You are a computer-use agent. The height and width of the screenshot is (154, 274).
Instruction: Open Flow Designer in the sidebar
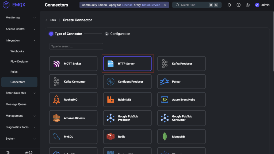pyautogui.click(x=20, y=62)
